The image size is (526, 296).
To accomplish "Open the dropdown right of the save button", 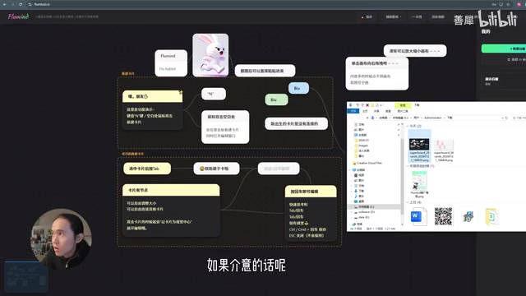I will coord(393,16).
